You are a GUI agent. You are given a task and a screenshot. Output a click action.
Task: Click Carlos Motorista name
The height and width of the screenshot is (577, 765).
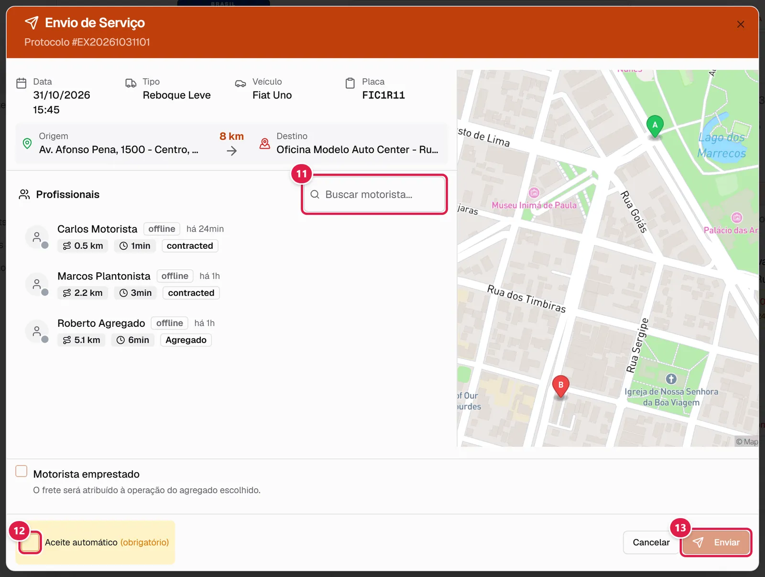[x=97, y=229]
